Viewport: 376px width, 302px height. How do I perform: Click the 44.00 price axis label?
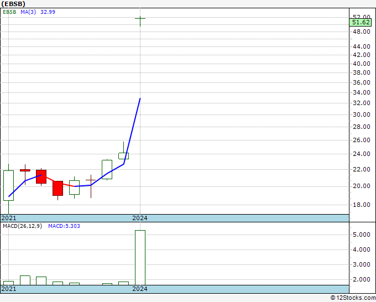click(362, 46)
